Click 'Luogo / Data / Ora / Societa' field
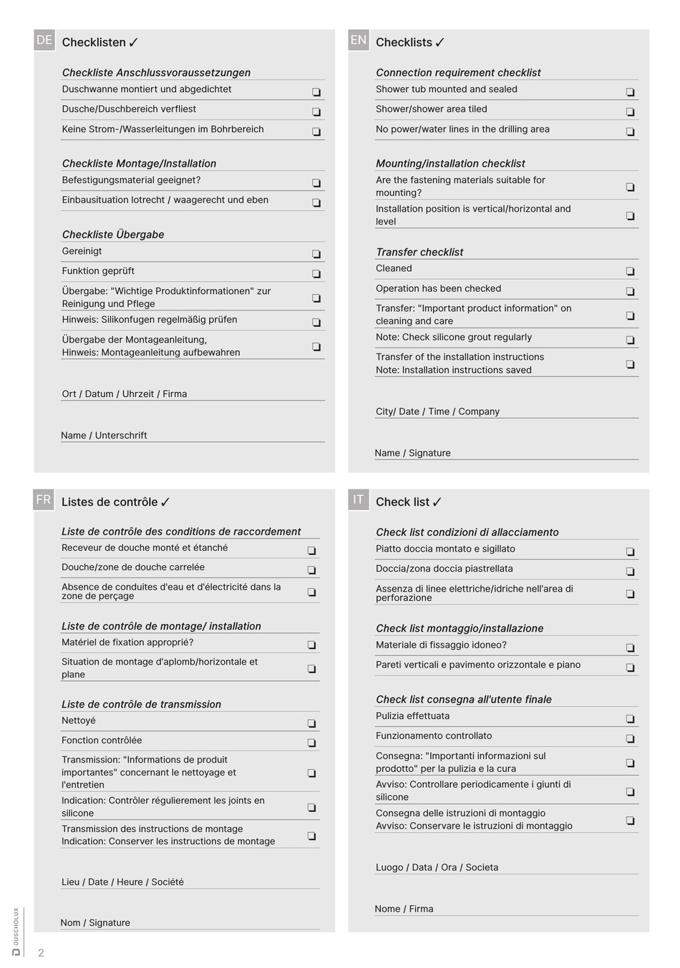 click(507, 867)
